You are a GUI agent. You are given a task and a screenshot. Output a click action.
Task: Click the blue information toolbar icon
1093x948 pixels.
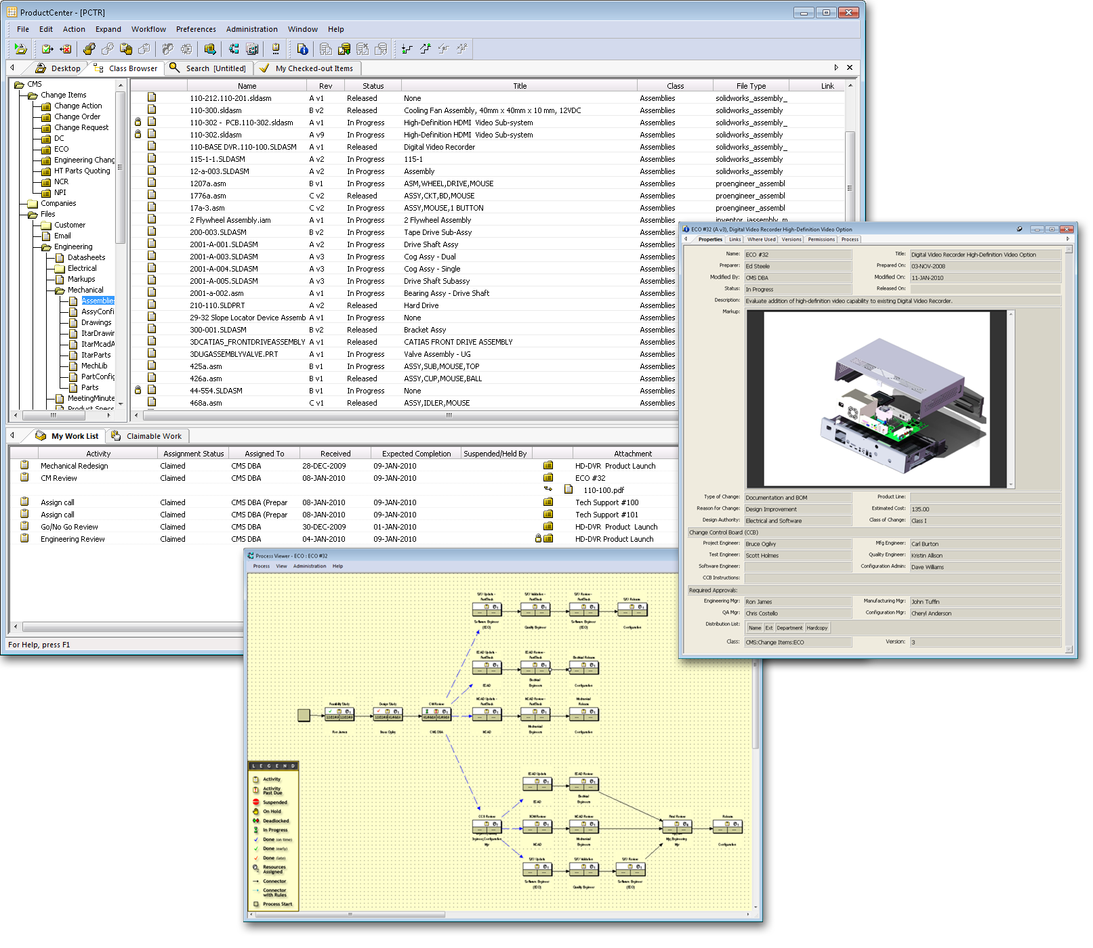coord(302,49)
